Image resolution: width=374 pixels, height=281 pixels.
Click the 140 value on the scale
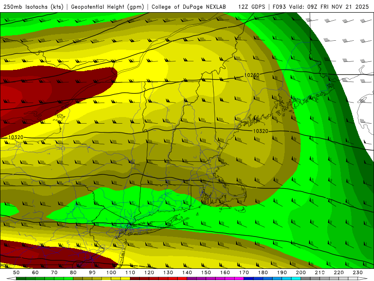[187, 273]
